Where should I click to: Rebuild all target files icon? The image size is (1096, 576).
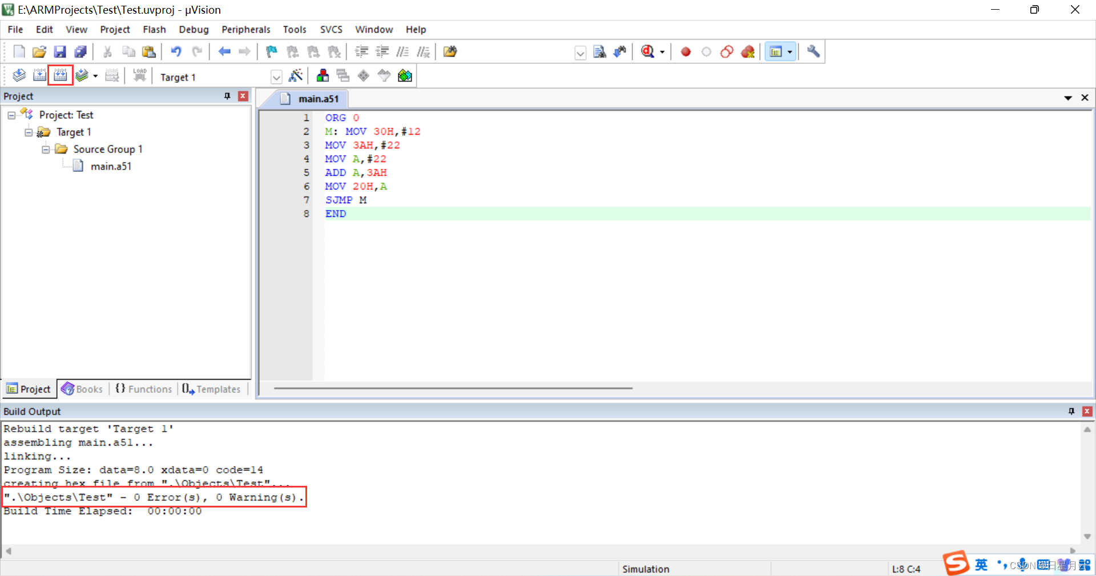[60, 75]
